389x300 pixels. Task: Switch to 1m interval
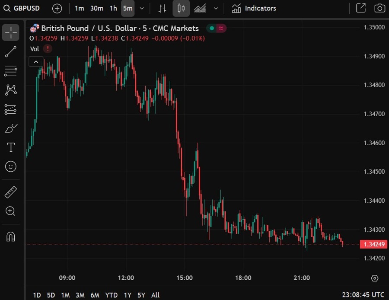(80, 9)
